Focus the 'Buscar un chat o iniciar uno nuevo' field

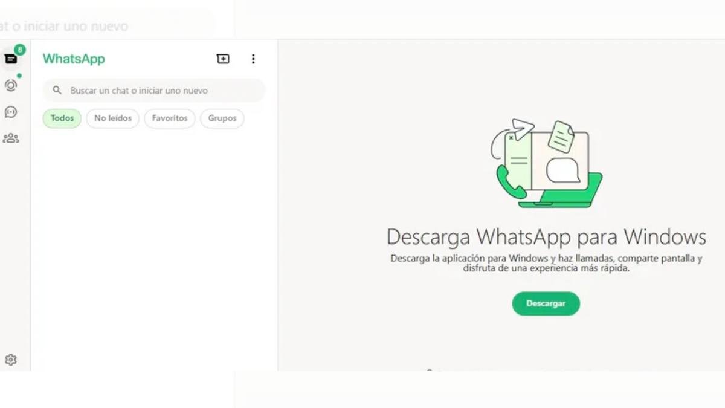coord(154,91)
